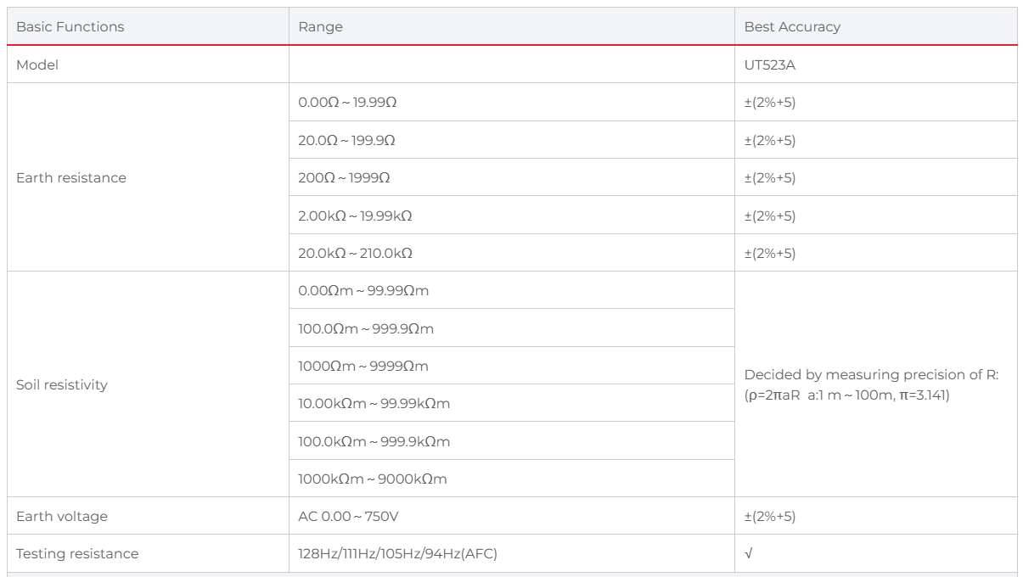Click the accuracy value beside '2.00kΩ ~ 19.99kΩ'
The height and width of the screenshot is (577, 1023).
770,216
